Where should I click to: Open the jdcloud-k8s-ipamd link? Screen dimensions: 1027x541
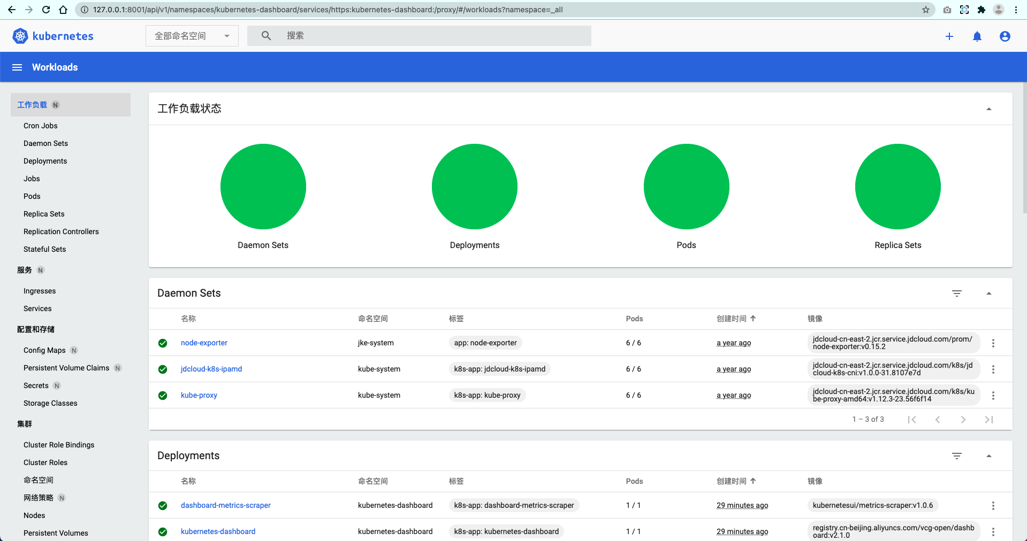(211, 369)
